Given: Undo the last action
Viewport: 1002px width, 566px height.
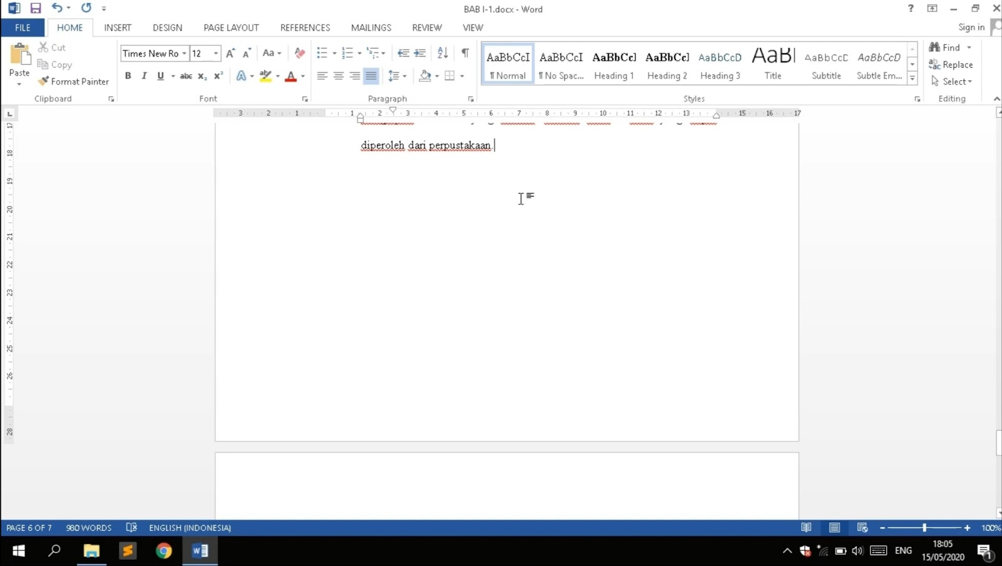Looking at the screenshot, I should [56, 8].
